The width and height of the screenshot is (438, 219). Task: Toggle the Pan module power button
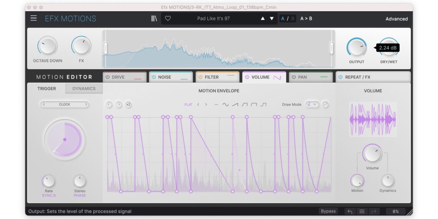click(294, 77)
